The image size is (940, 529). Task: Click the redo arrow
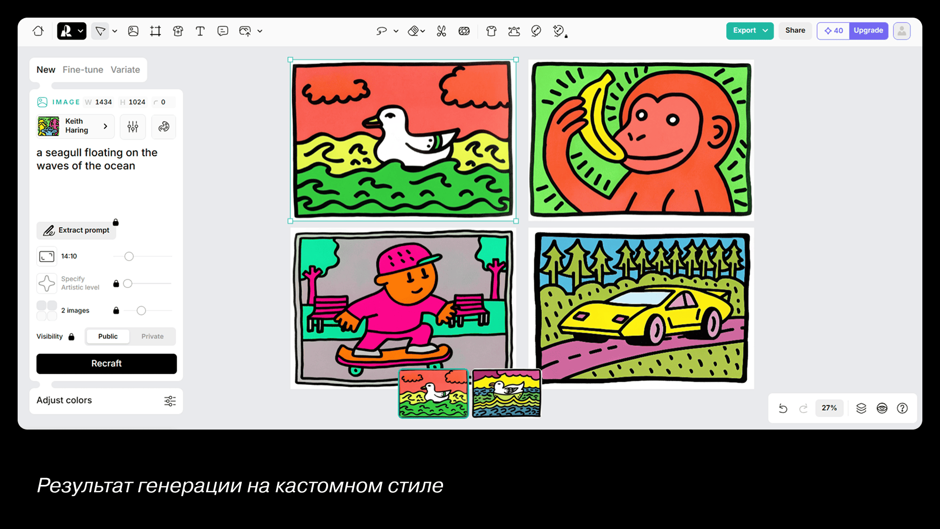[x=803, y=408]
